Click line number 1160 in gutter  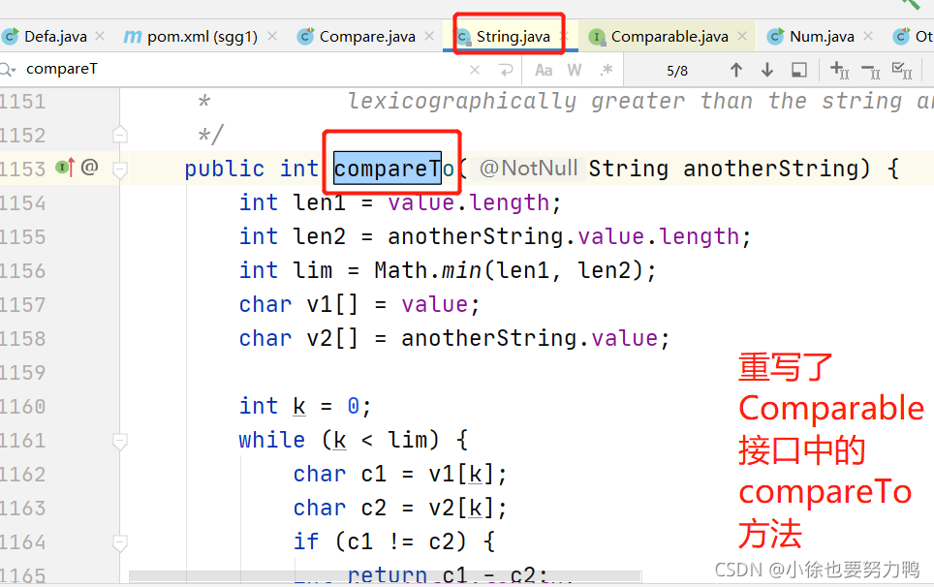coord(22,407)
